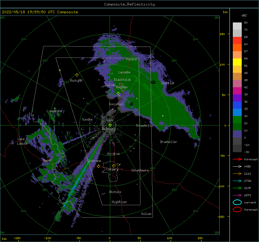This screenshot has height=242, width=259.
Task: Click the yellow diamond marker below Cochrane
Action: [99, 166]
